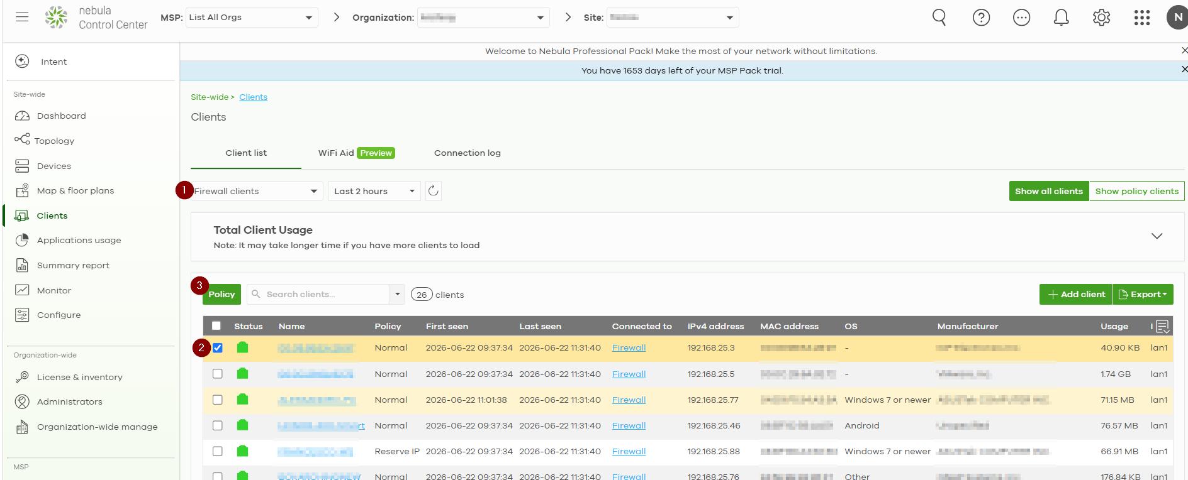
Task: Check the checkbox for client 192.168.25.5
Action: [x=218, y=374]
